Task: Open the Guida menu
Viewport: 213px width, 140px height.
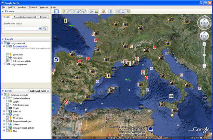Action: [53, 7]
